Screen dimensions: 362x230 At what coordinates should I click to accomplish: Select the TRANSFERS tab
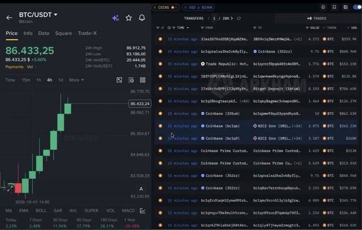pos(194,18)
